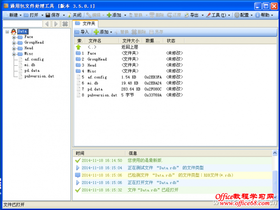Sort by 文件名 column header
Image resolution: width=280 pixels, height=210 pixels.
(x=102, y=41)
